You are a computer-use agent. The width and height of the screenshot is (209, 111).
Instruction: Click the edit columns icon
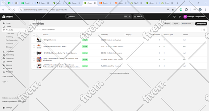pos(204,30)
